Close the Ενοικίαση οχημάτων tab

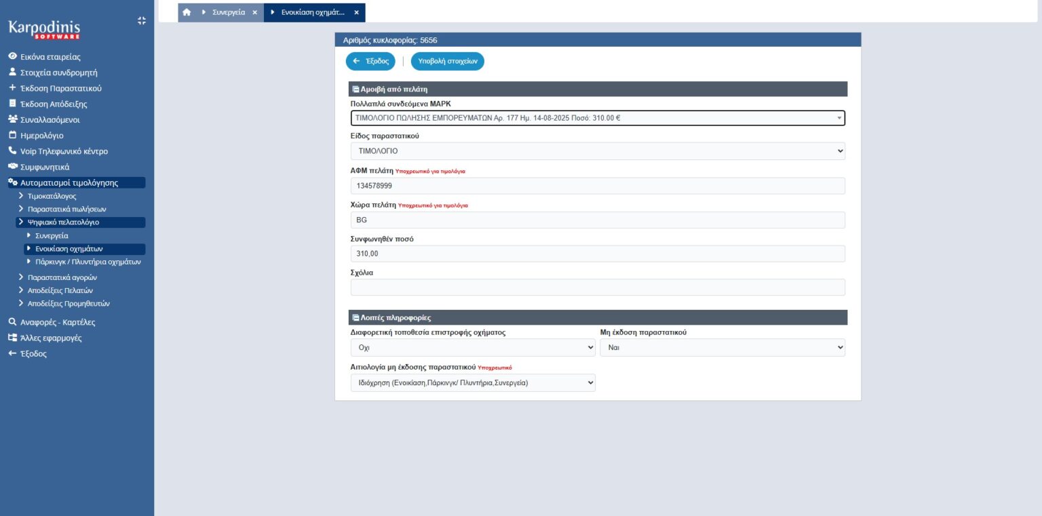point(356,12)
